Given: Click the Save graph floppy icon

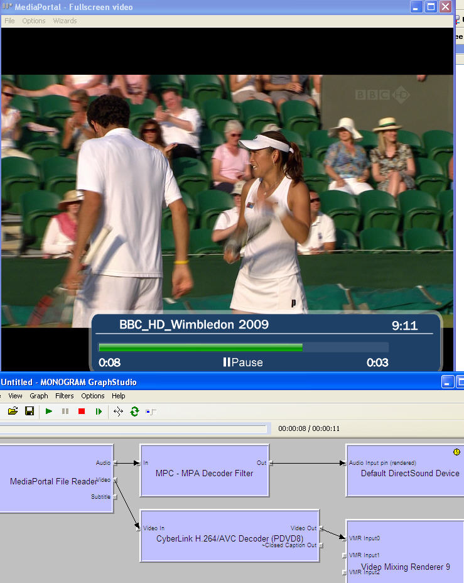Looking at the screenshot, I should pyautogui.click(x=30, y=411).
